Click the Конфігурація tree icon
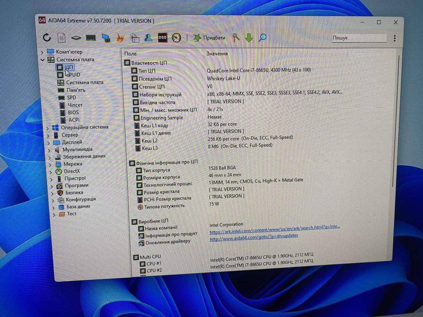The height and width of the screenshot is (317, 423). point(61,200)
